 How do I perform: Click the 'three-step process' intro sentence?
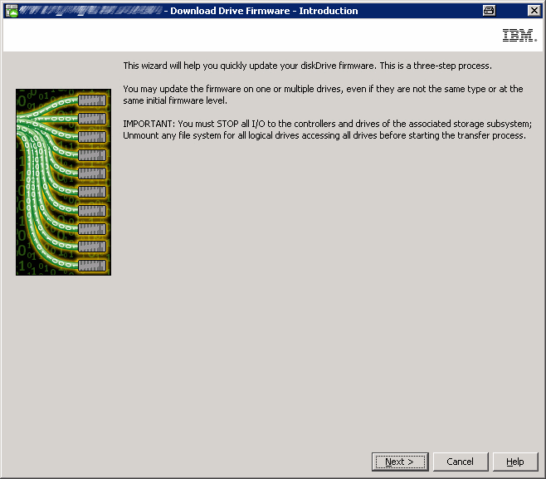[307, 66]
